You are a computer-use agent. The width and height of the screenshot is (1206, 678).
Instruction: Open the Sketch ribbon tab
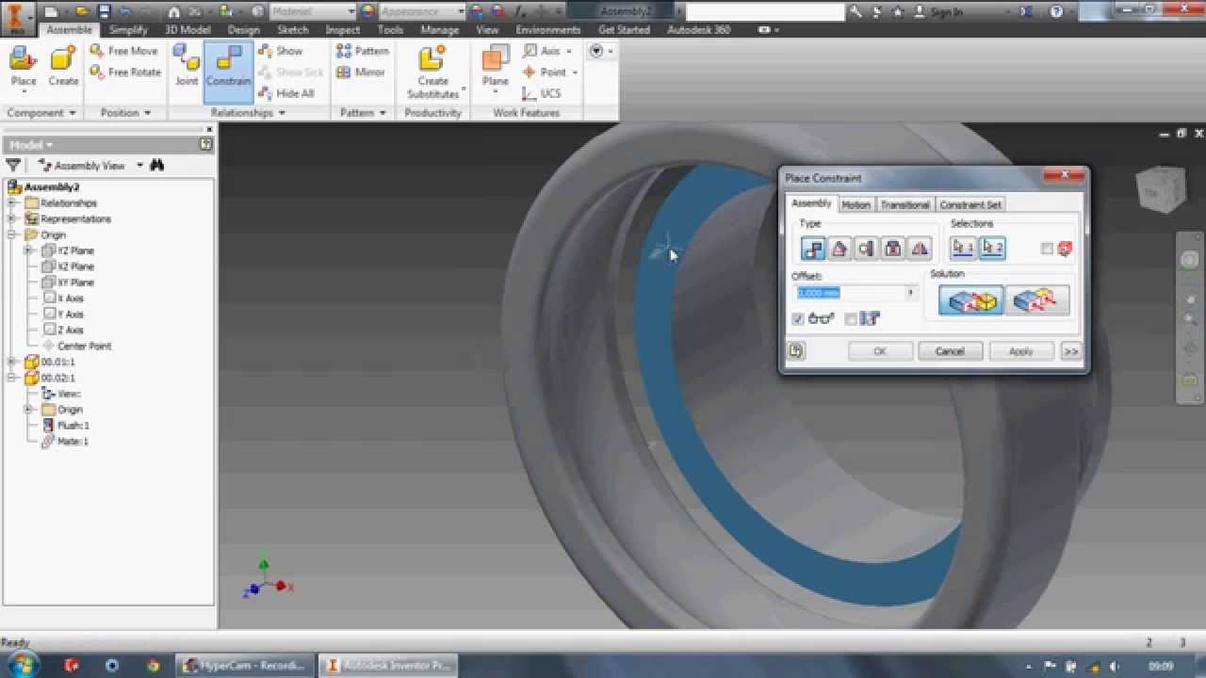click(x=292, y=30)
